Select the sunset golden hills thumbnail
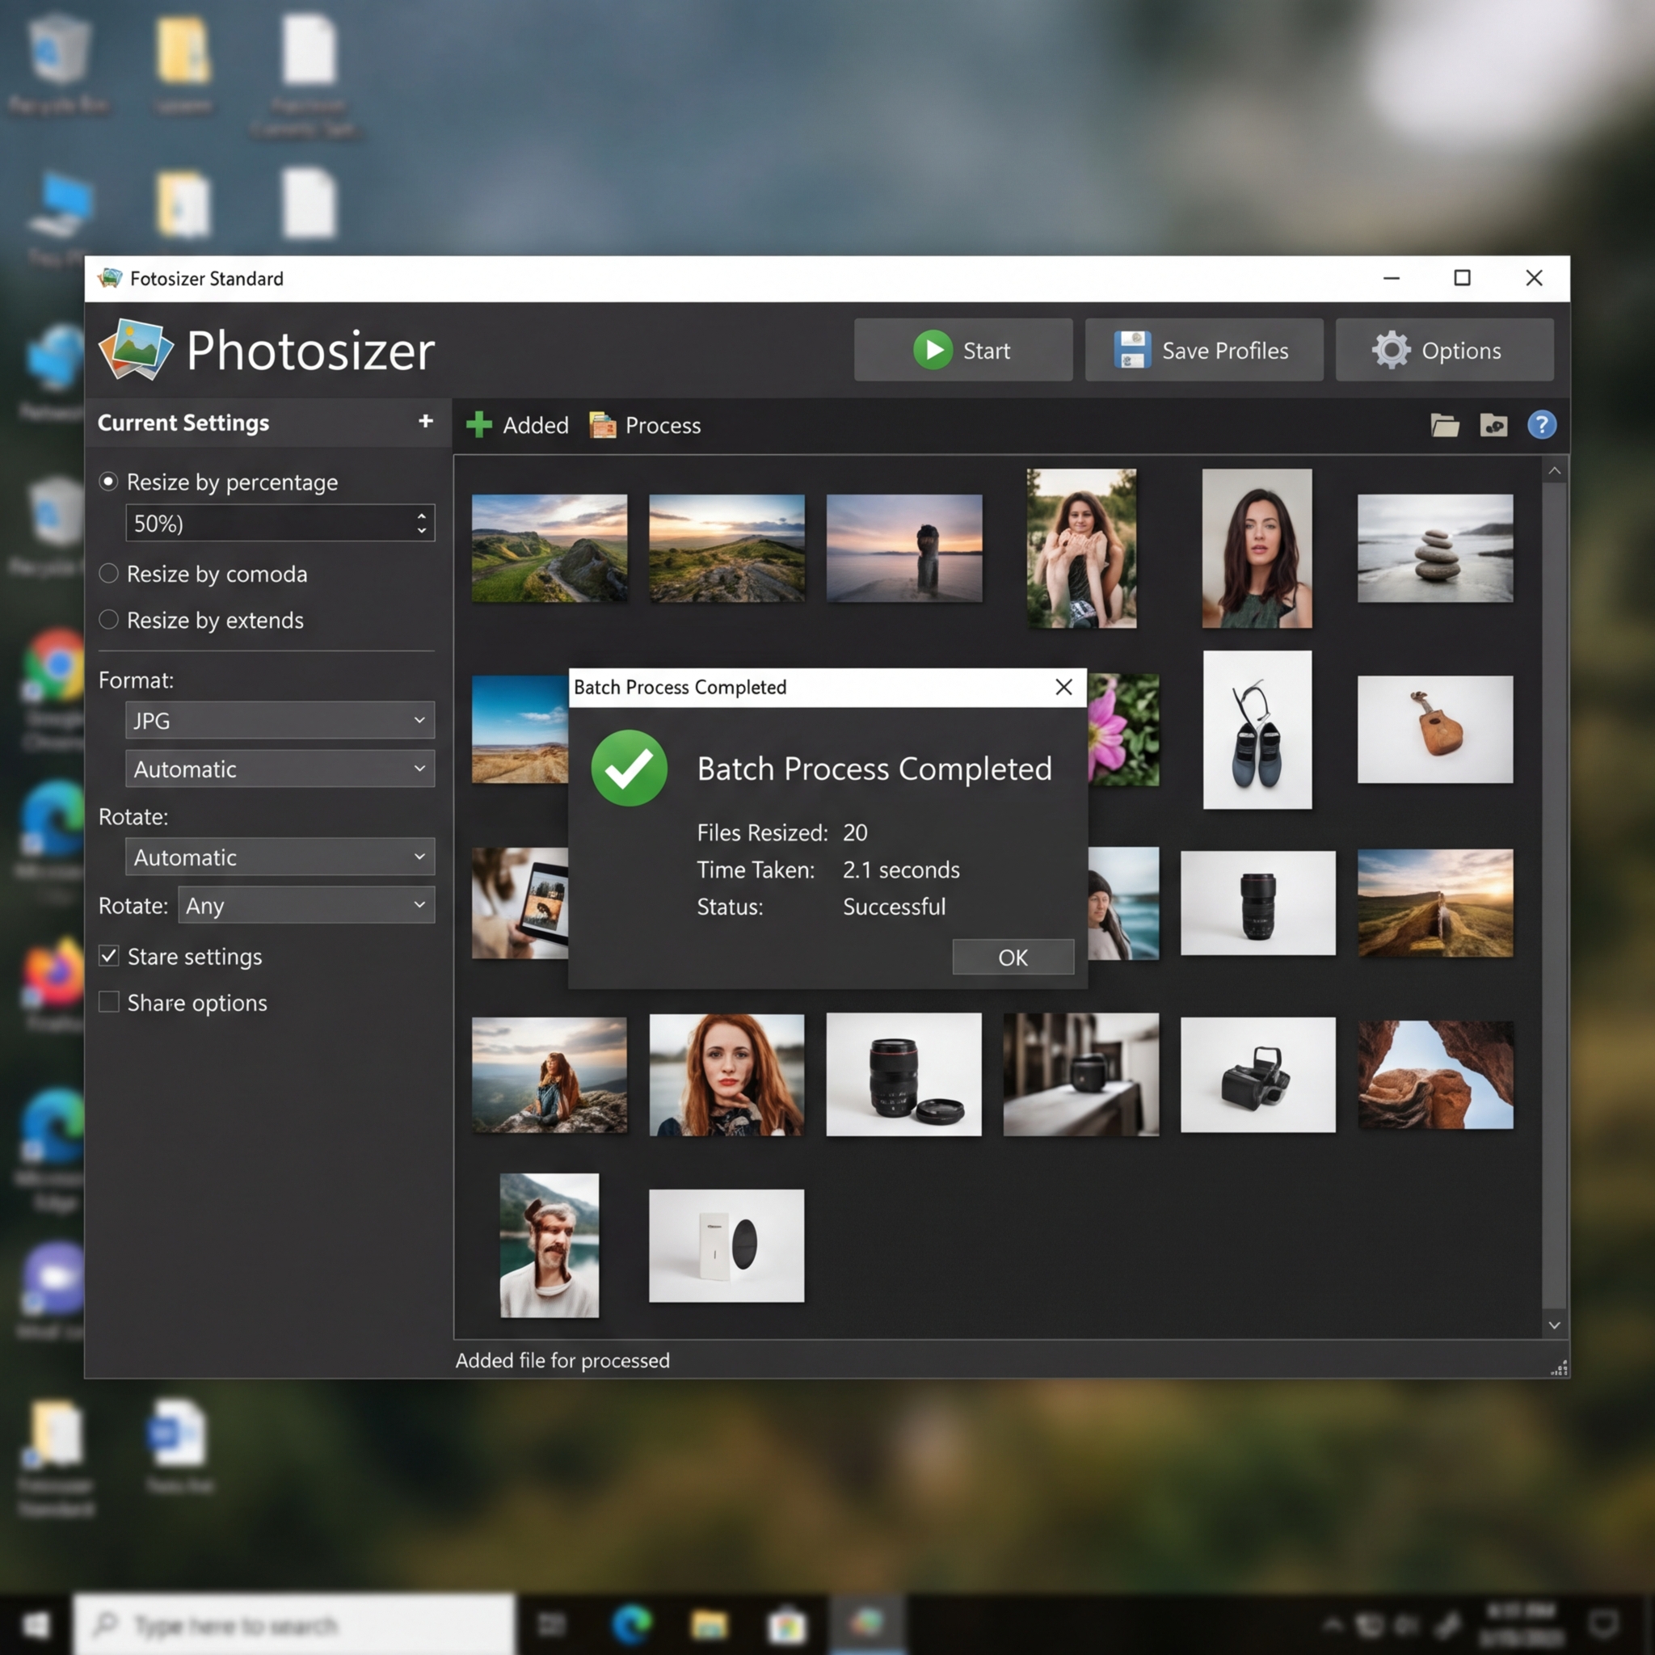1655x1655 pixels. (x=1436, y=903)
